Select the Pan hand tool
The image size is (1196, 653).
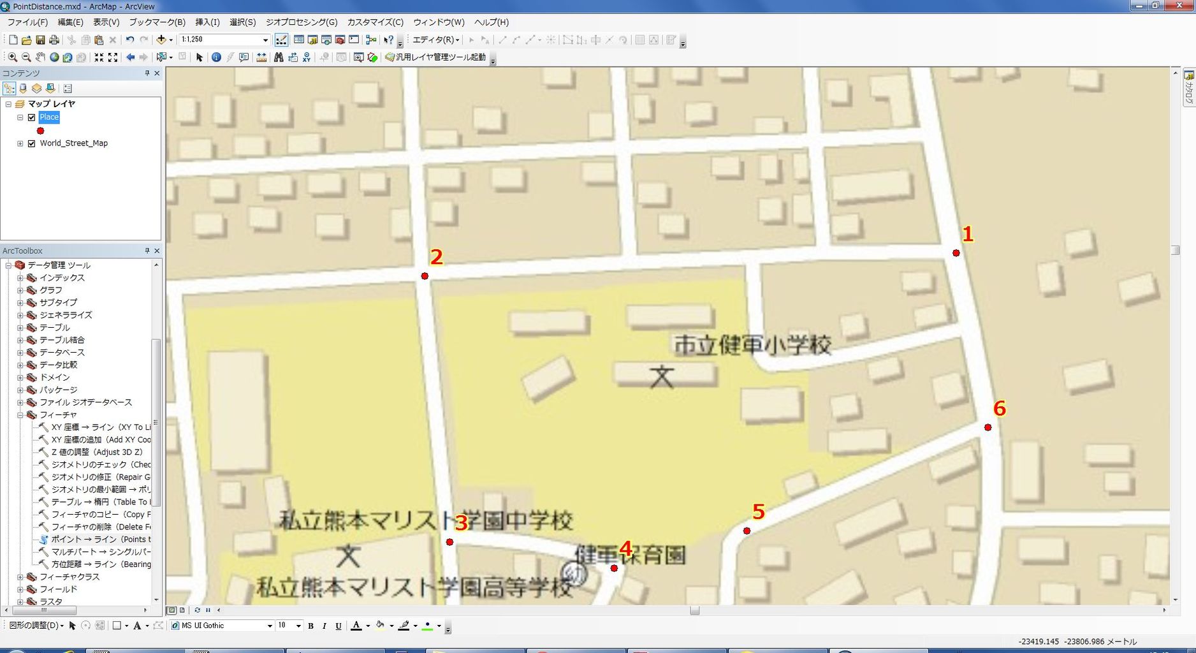(40, 57)
